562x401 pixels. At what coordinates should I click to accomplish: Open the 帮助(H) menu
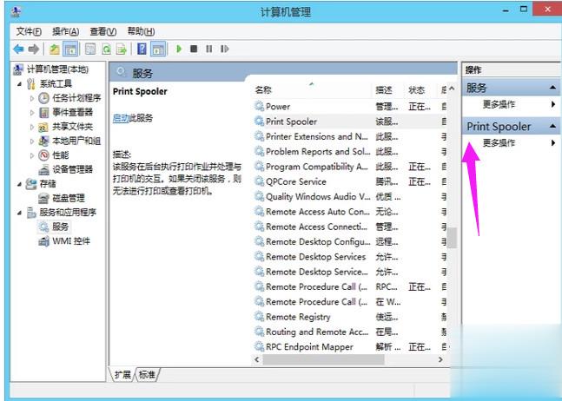point(142,31)
